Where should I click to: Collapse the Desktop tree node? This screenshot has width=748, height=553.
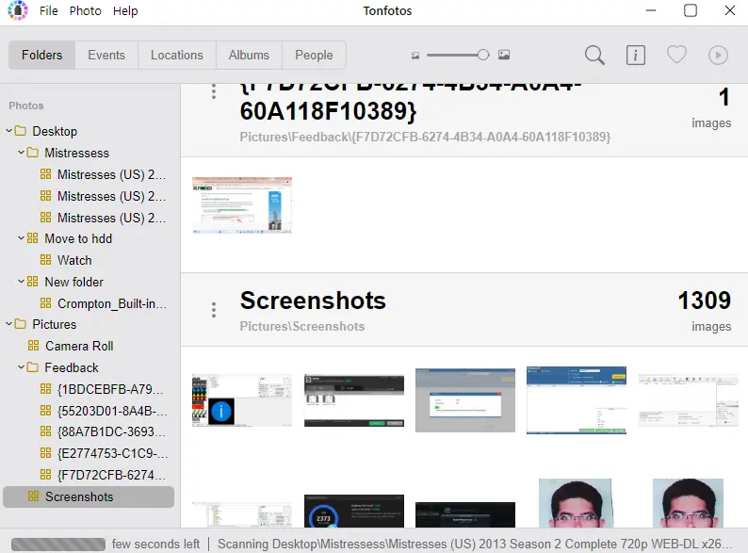(x=8, y=130)
